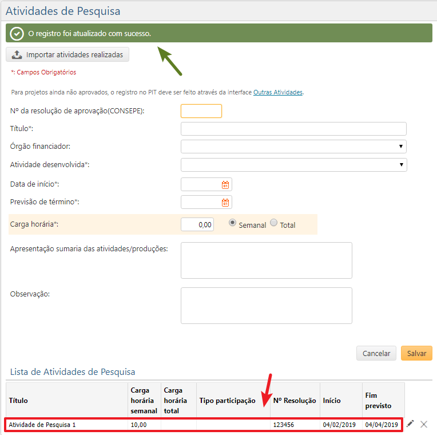Viewport: 437px width, 435px height.
Task: Focus the Apresentação sumaria text area
Action: [x=267, y=260]
